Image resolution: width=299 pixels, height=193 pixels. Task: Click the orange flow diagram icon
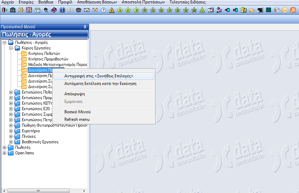(x=21, y=10)
